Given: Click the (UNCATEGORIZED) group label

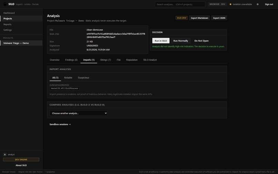Looking at the screenshot, I should click(x=59, y=85).
